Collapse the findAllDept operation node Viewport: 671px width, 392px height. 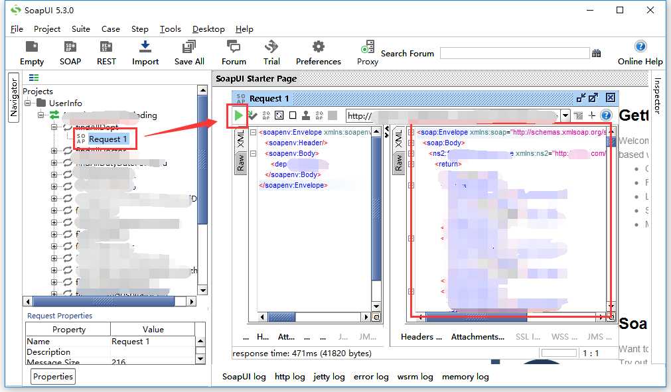(54, 127)
